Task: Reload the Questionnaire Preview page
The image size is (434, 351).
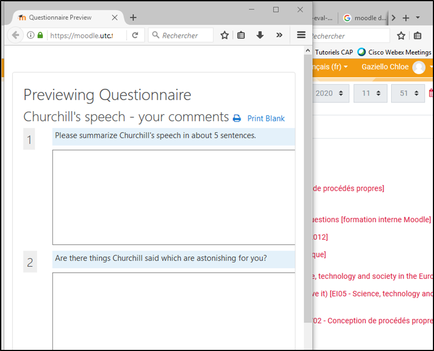Action: point(135,35)
